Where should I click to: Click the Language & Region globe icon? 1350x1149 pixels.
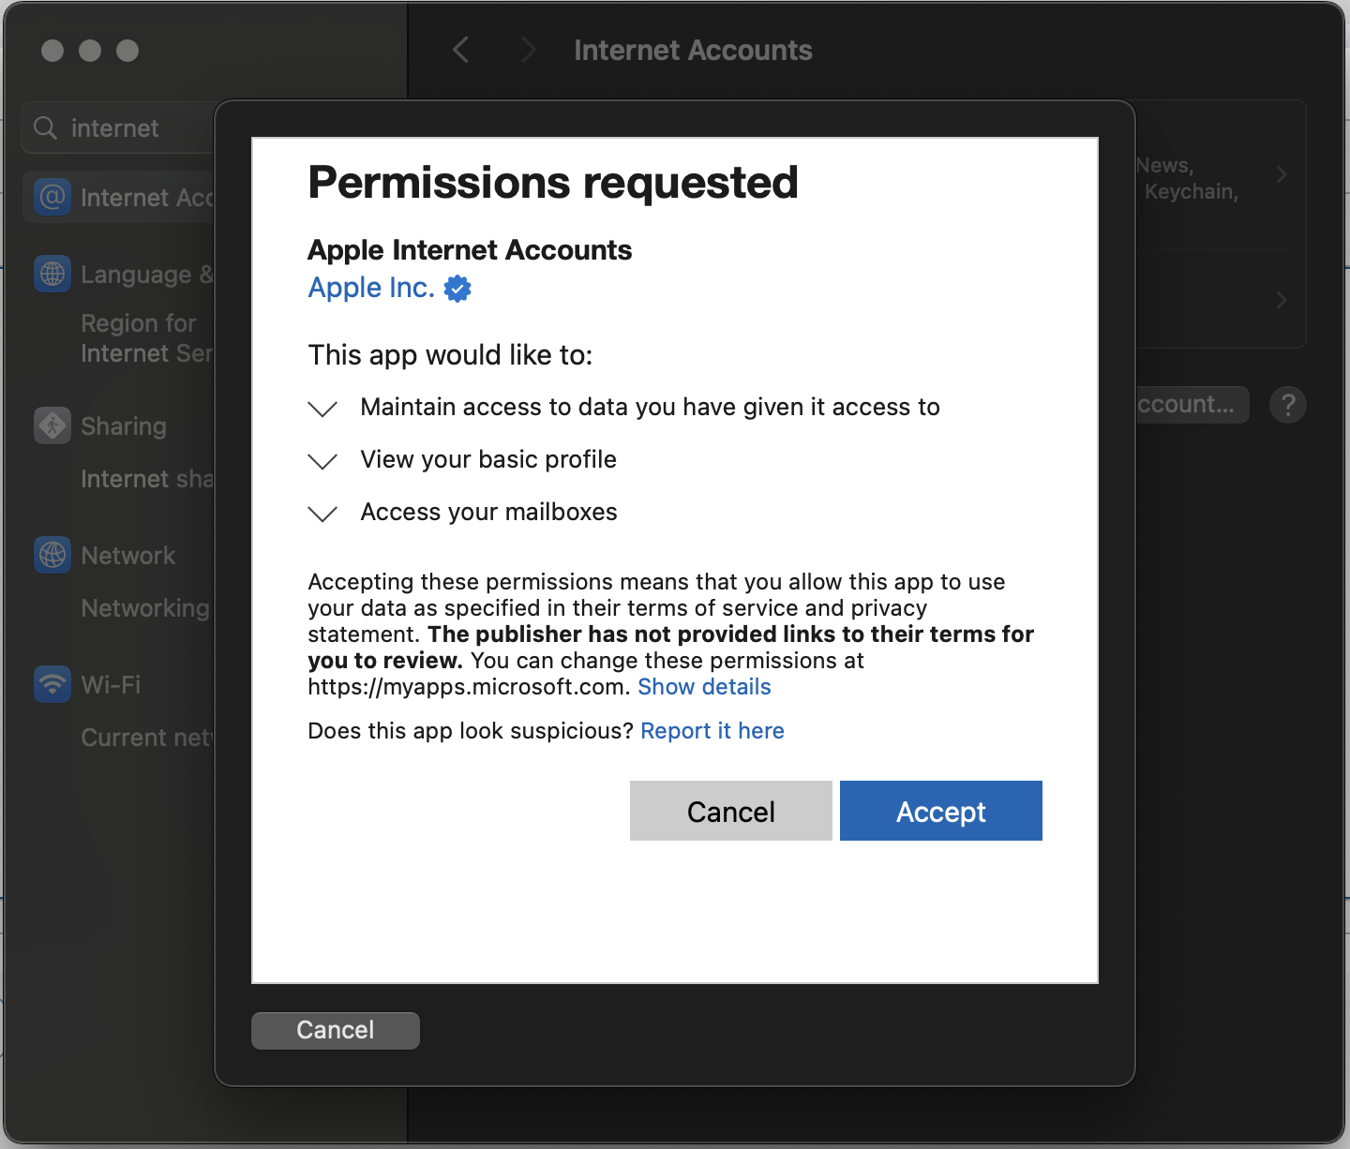pyautogui.click(x=52, y=275)
